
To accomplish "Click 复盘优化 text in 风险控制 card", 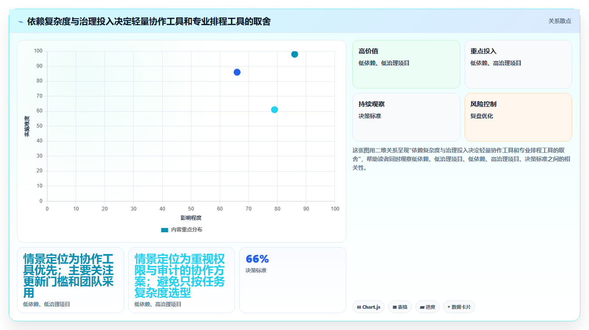I will [482, 116].
